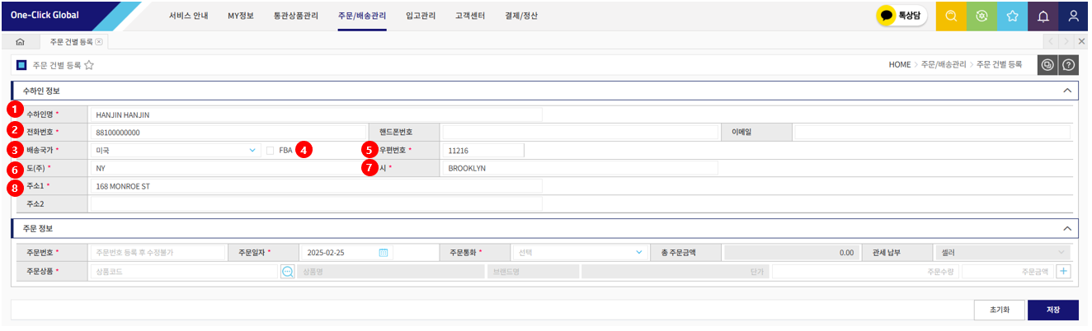The height and width of the screenshot is (331, 1092).
Task: Open the yellow search magnifier icon
Action: click(x=951, y=16)
